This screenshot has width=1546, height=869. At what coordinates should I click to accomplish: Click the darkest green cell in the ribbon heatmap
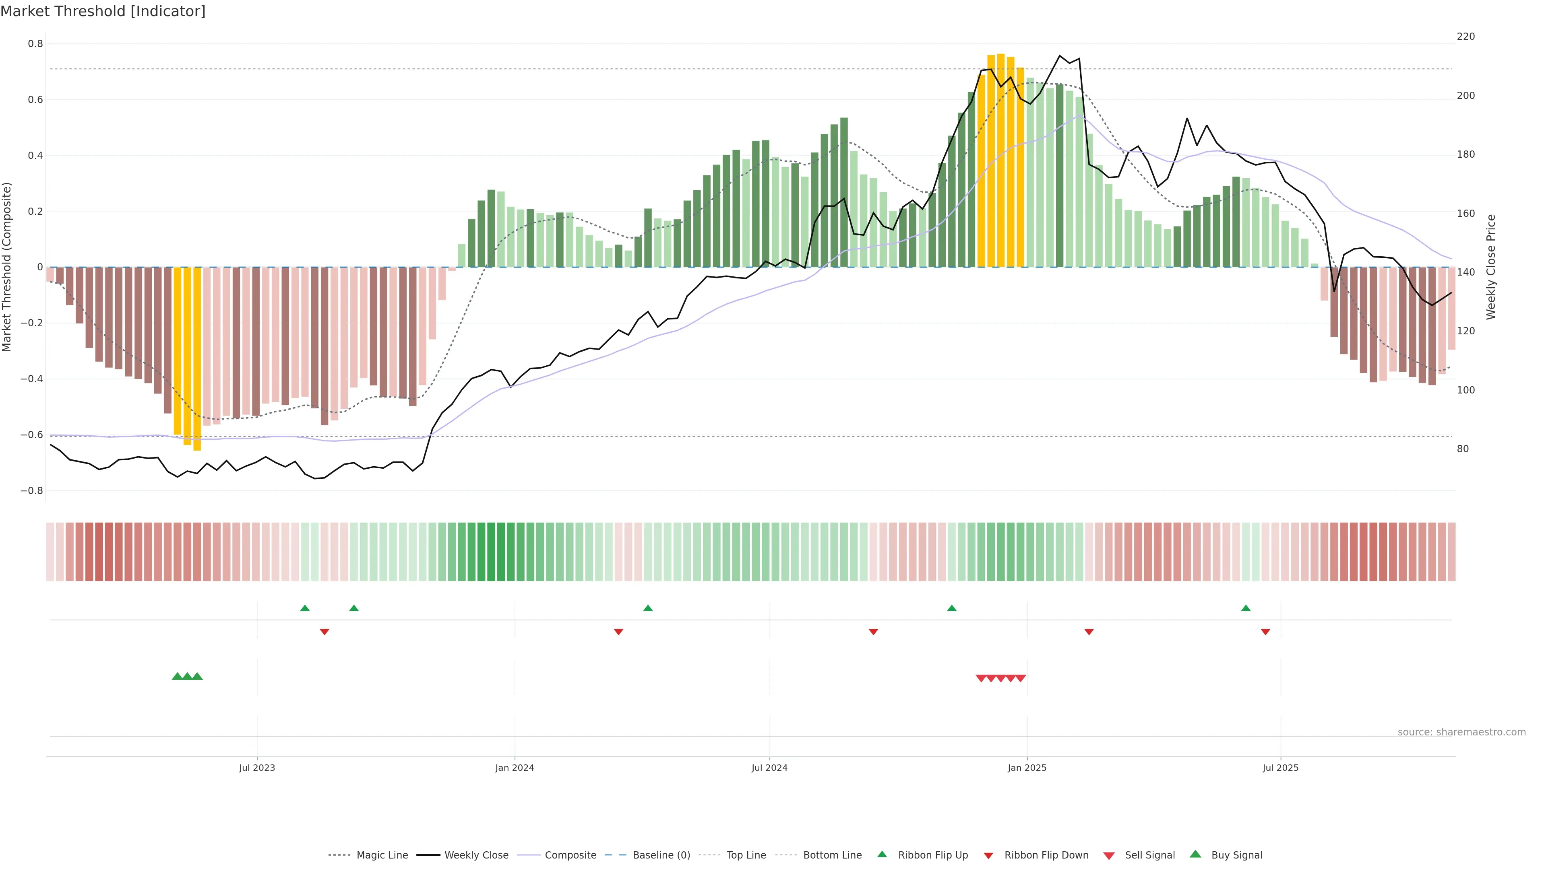pyautogui.click(x=491, y=552)
